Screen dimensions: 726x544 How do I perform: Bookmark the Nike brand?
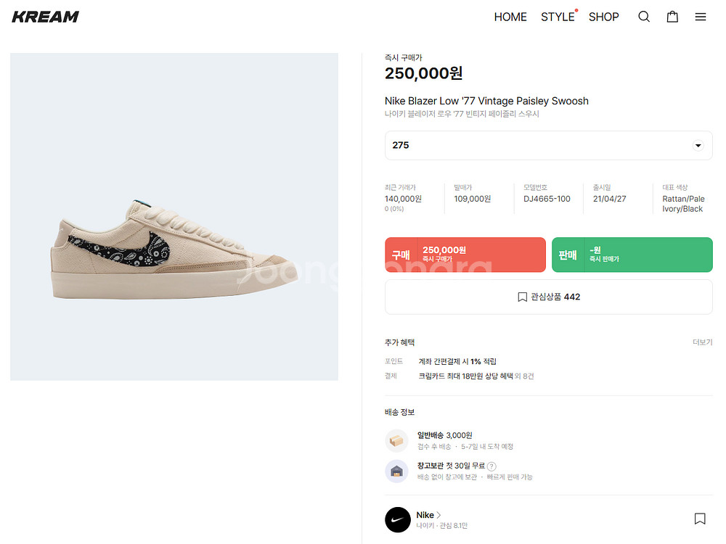[700, 519]
